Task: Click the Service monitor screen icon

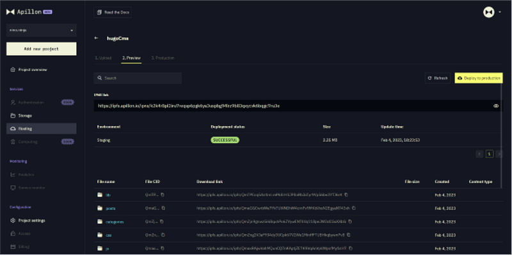Action: [x=13, y=188]
